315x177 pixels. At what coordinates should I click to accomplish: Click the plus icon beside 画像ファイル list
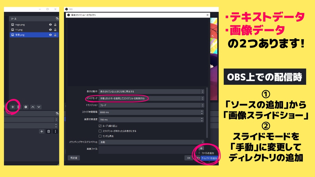(201, 148)
